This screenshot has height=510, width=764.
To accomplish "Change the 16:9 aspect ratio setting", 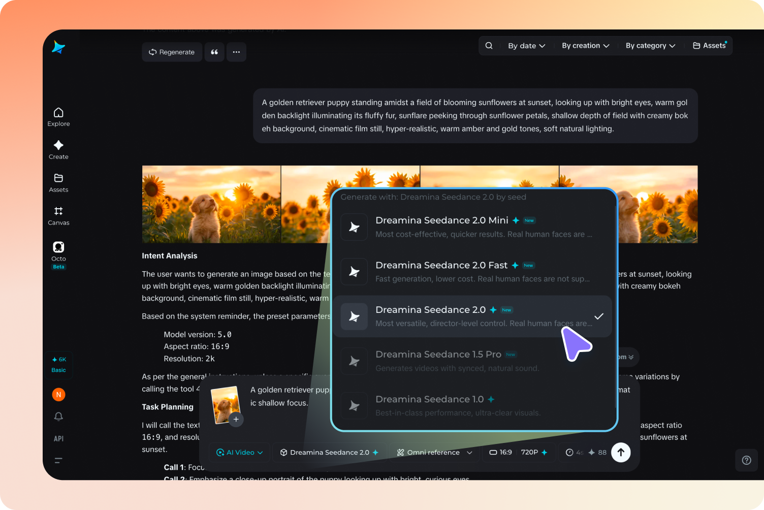I will [x=500, y=452].
